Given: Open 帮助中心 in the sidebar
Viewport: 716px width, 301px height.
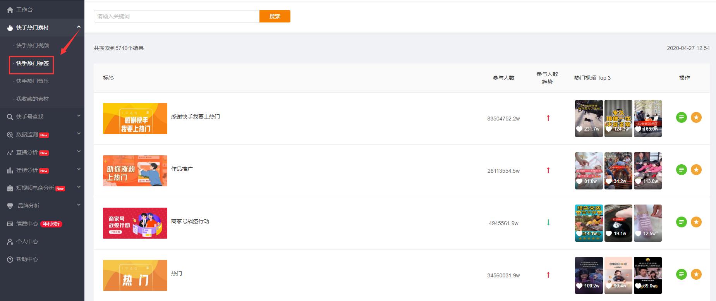Looking at the screenshot, I should coord(27,259).
